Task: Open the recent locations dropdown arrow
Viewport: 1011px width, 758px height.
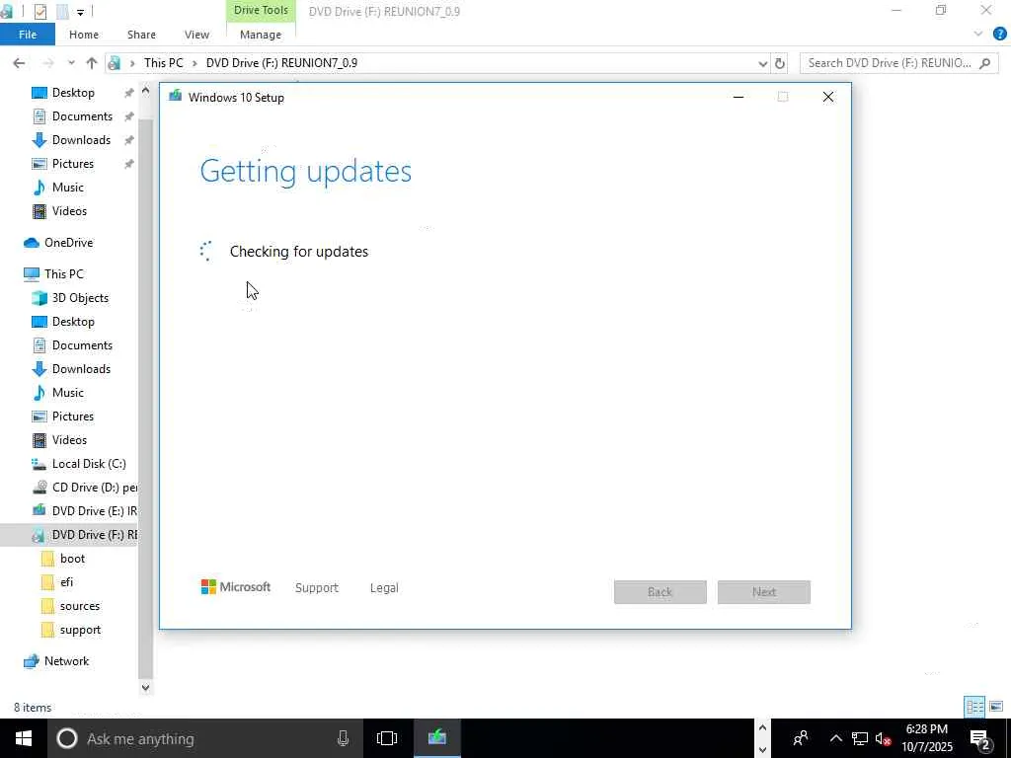Action: [71, 63]
